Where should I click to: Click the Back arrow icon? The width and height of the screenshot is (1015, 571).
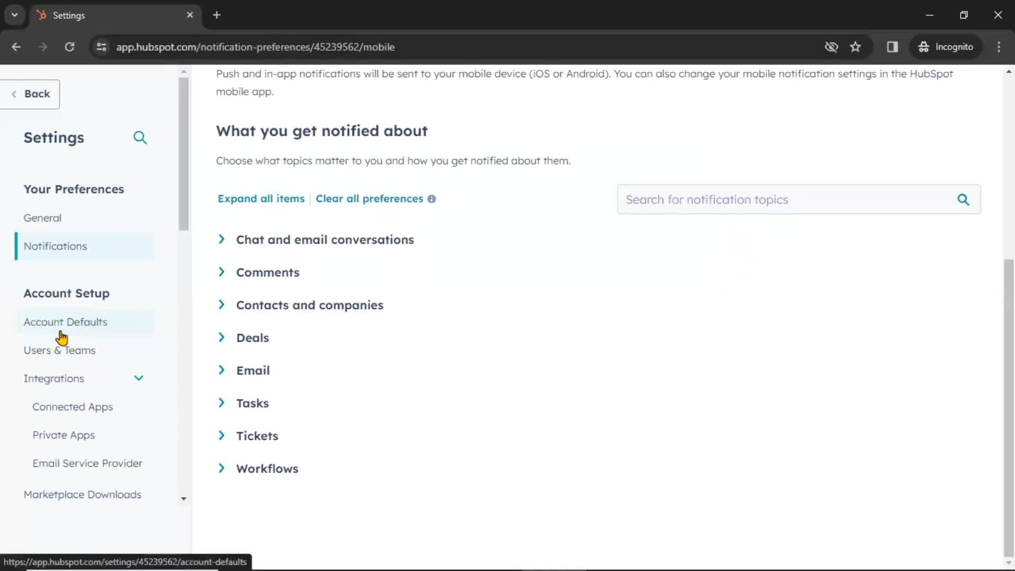click(13, 94)
